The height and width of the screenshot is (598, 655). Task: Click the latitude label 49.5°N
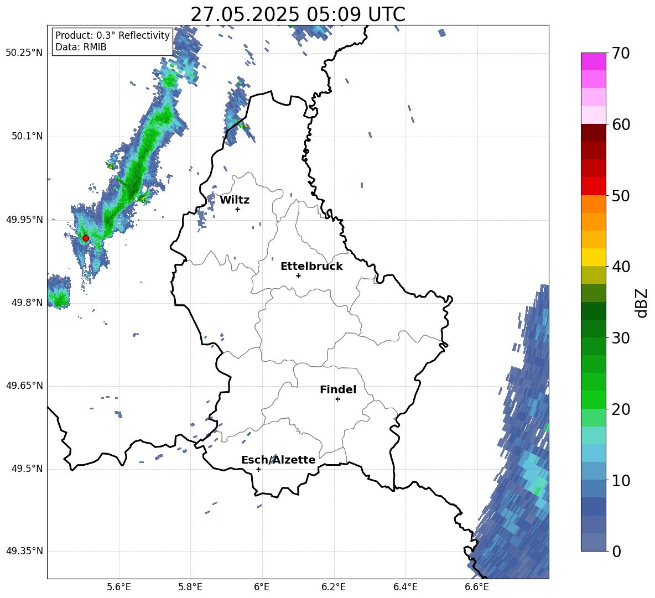coord(27,469)
